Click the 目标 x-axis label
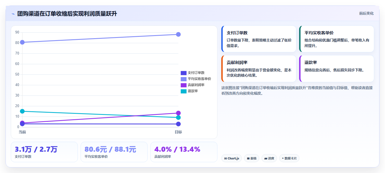 (178, 132)
